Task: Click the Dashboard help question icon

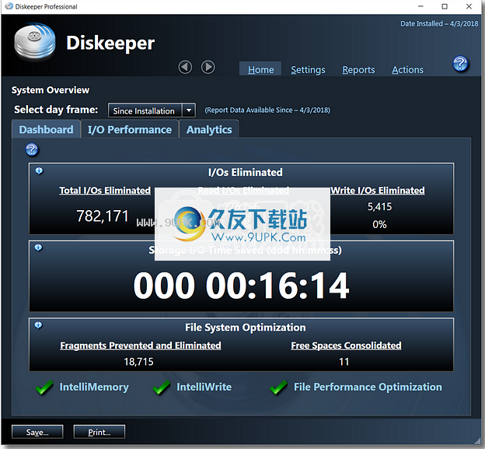Action: click(x=32, y=150)
